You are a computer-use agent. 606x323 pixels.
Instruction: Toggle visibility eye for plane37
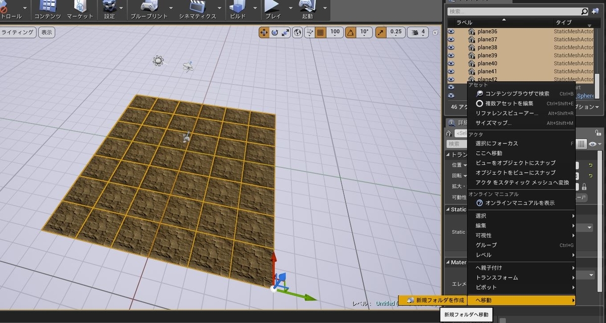[x=451, y=39]
